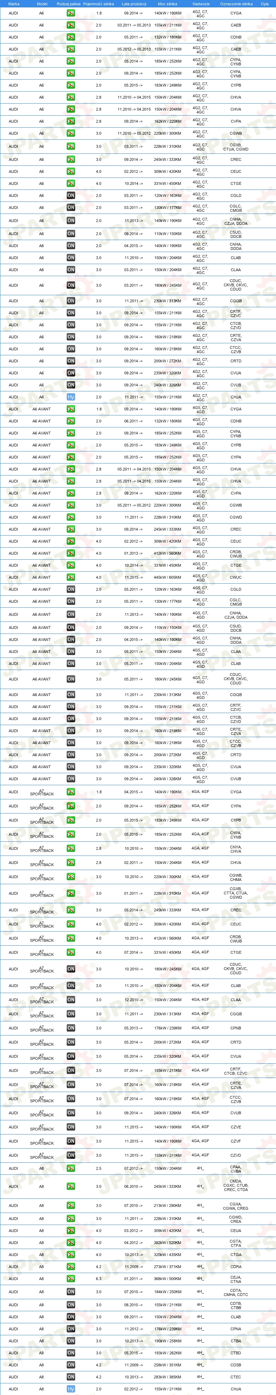This screenshot has height=1395, width=276.
Task: Click the Marka column header
Action: click(x=13, y=4)
